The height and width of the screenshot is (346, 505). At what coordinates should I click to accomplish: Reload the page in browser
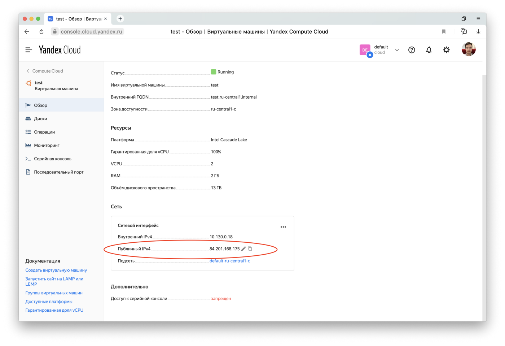(x=41, y=32)
